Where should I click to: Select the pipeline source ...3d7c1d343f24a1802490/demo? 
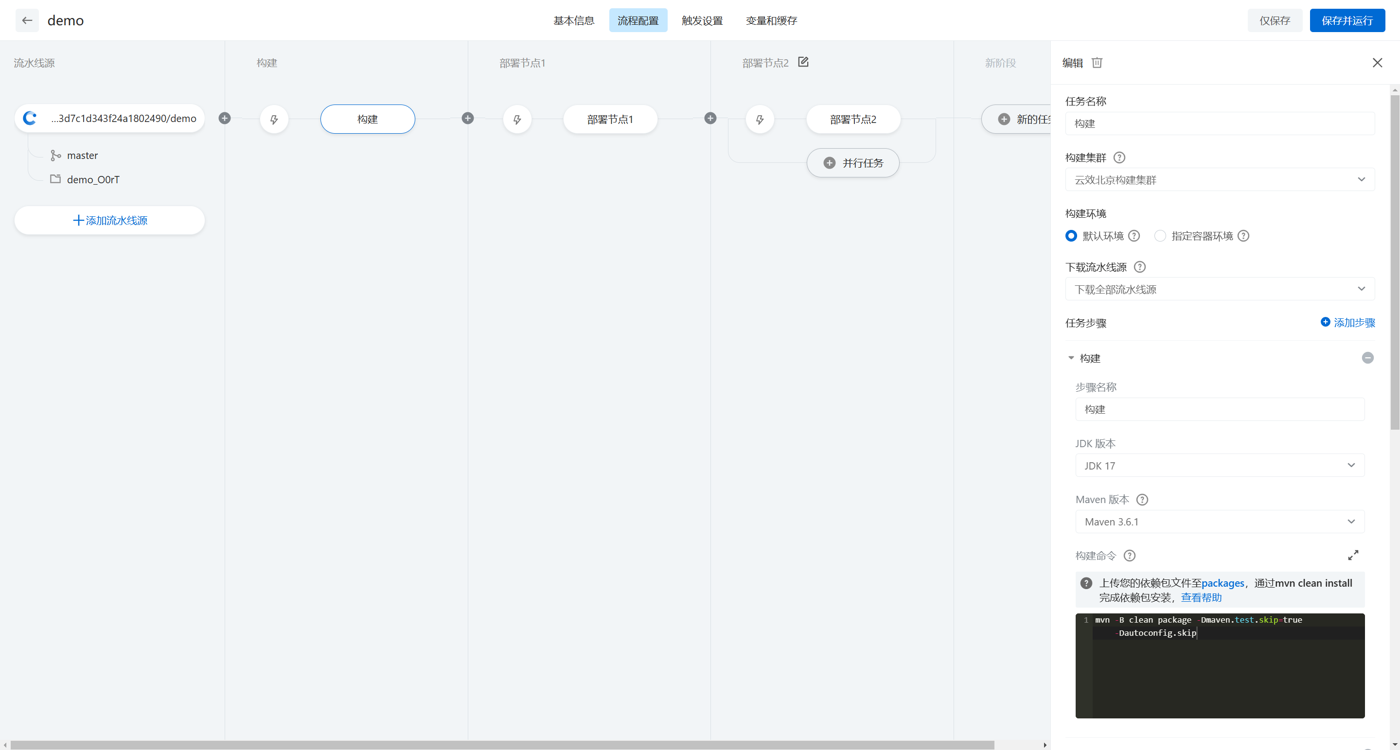[110, 119]
